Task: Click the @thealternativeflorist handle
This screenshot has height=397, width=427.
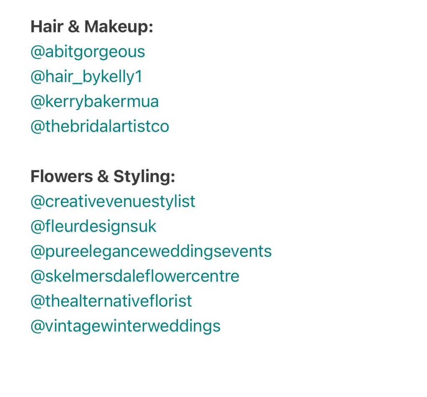Action: pyautogui.click(x=111, y=302)
